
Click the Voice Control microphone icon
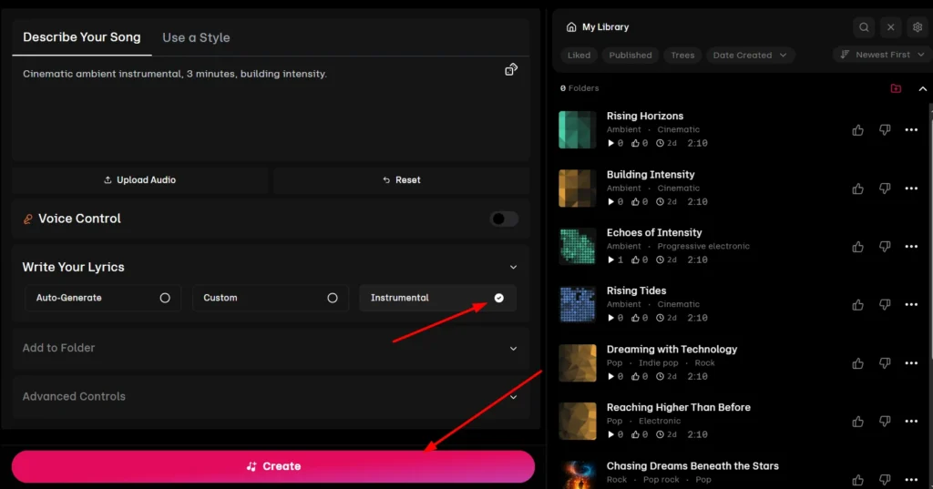[x=28, y=219]
